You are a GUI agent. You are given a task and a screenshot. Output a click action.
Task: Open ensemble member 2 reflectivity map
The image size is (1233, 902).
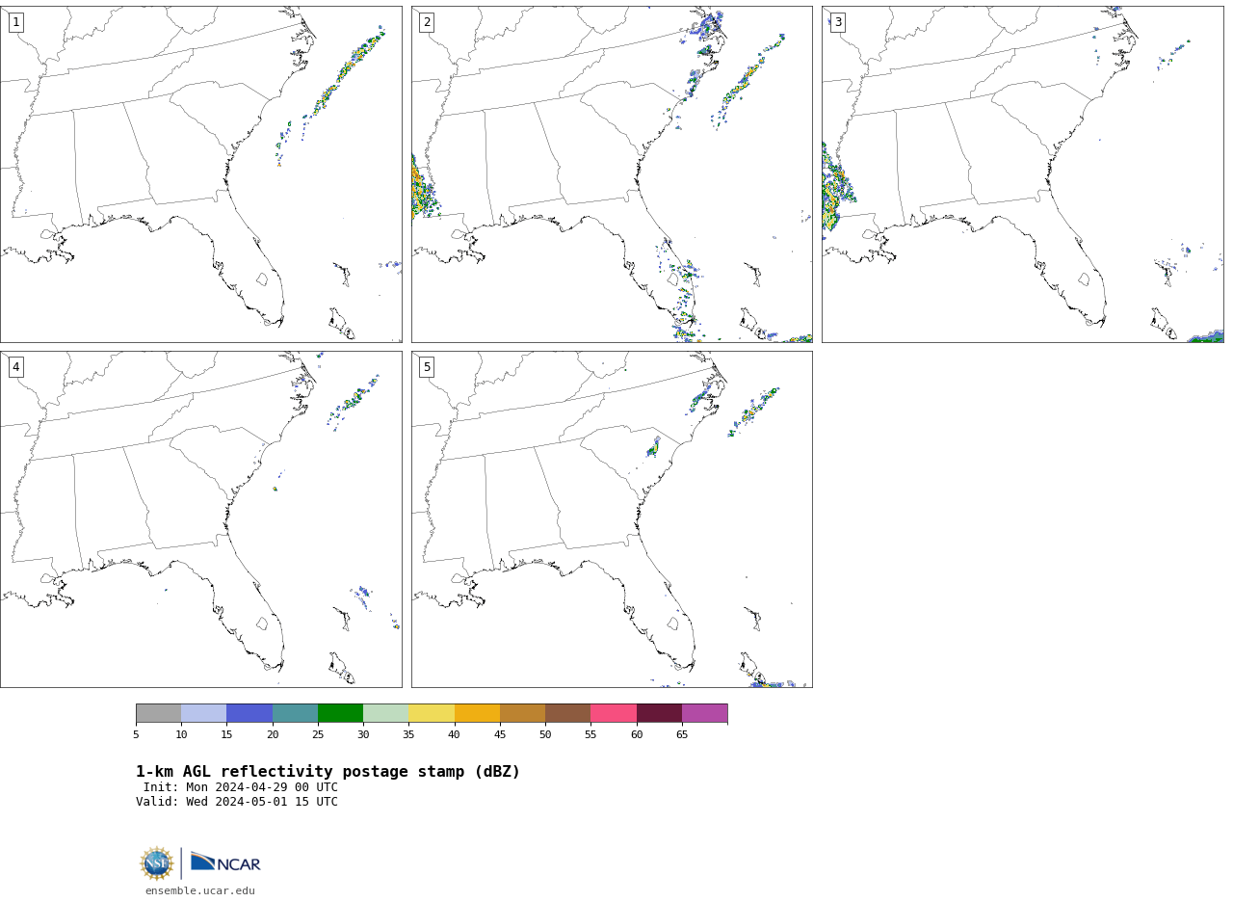612,174
